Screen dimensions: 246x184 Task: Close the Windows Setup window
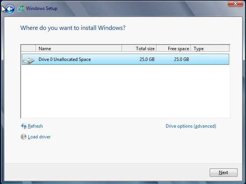click(x=235, y=3)
